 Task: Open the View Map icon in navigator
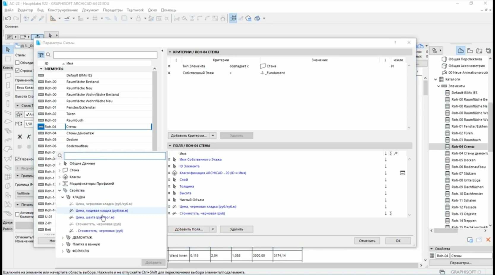pyautogui.click(x=470, y=51)
